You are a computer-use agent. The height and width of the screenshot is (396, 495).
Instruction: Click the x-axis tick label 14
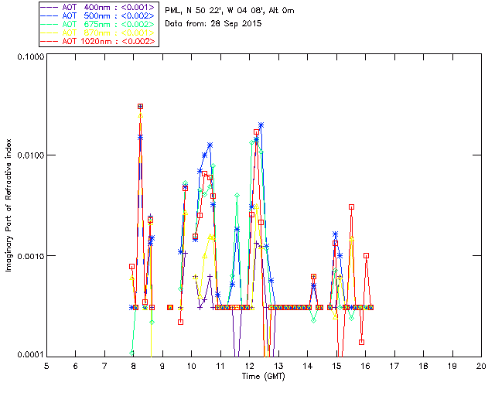(308, 366)
